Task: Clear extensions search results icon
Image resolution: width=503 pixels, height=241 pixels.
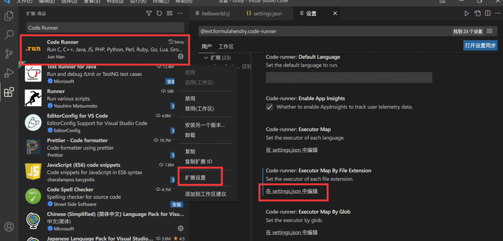Action: pos(170,13)
